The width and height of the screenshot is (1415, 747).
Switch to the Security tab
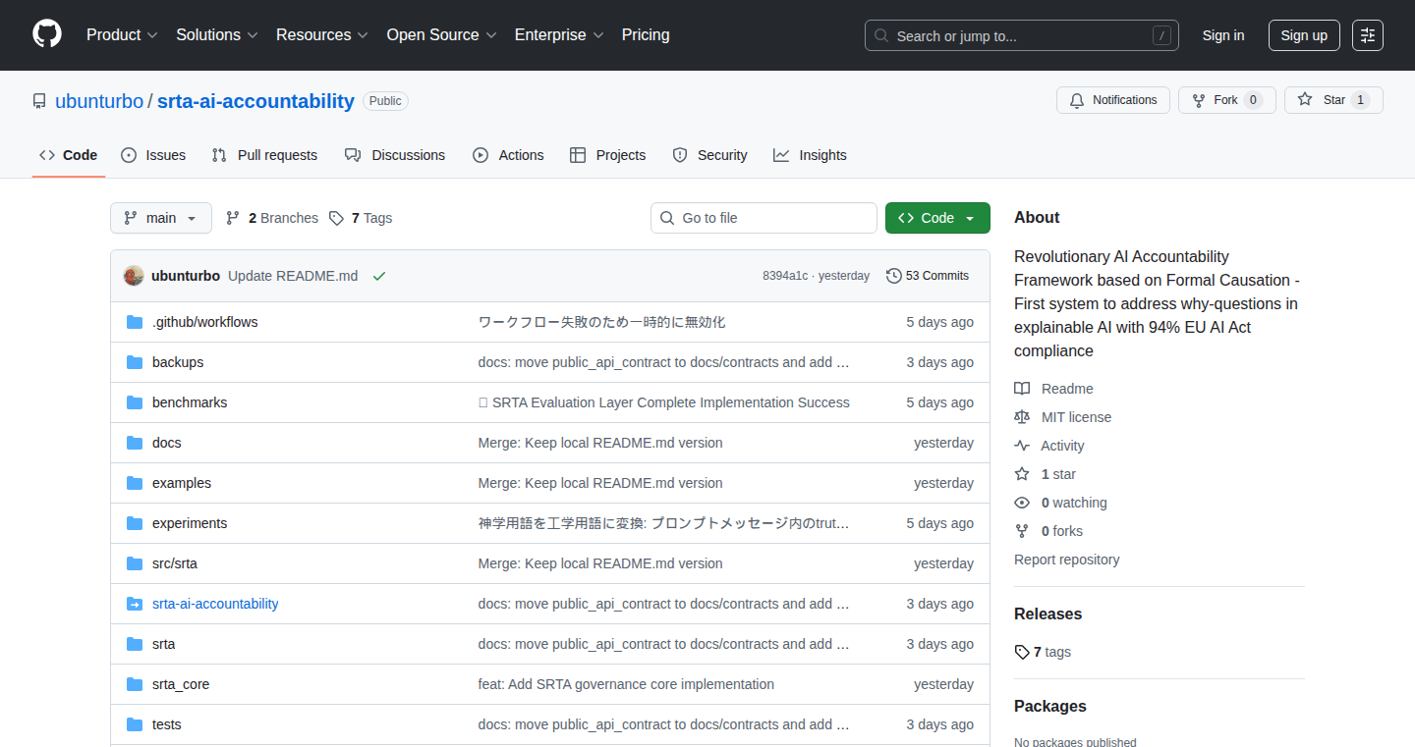[710, 155]
